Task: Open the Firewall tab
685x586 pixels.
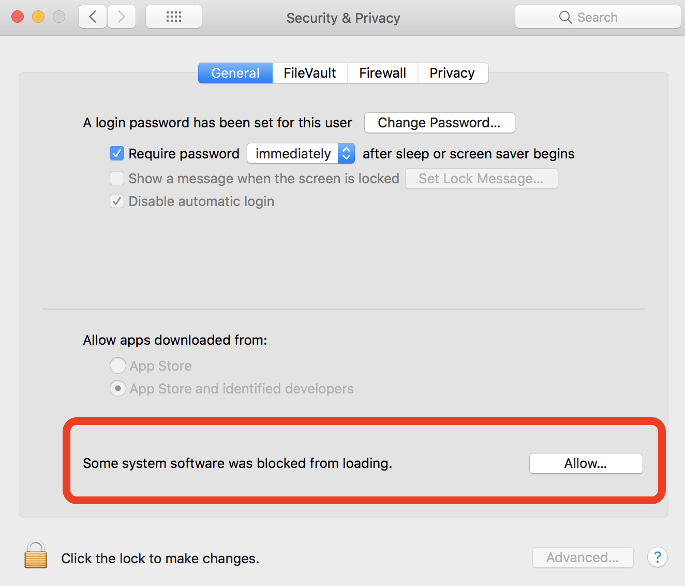Action: click(x=382, y=73)
